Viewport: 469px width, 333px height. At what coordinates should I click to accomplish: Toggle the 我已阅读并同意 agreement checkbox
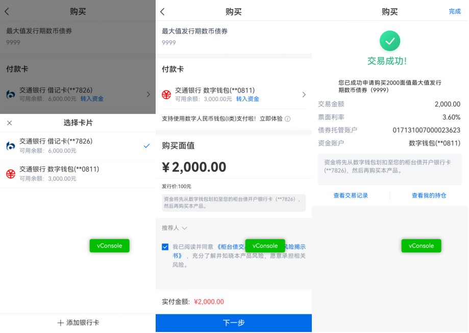(x=165, y=247)
